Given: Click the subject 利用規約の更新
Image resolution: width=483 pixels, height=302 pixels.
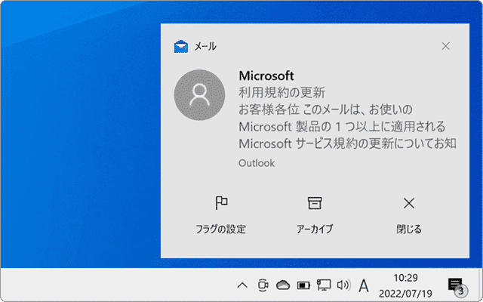Looking at the screenshot, I should (281, 92).
